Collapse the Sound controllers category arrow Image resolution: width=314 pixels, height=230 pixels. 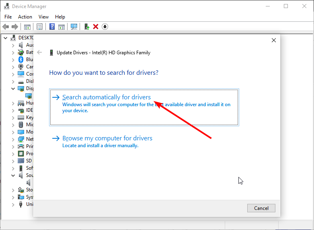click(x=13, y=175)
